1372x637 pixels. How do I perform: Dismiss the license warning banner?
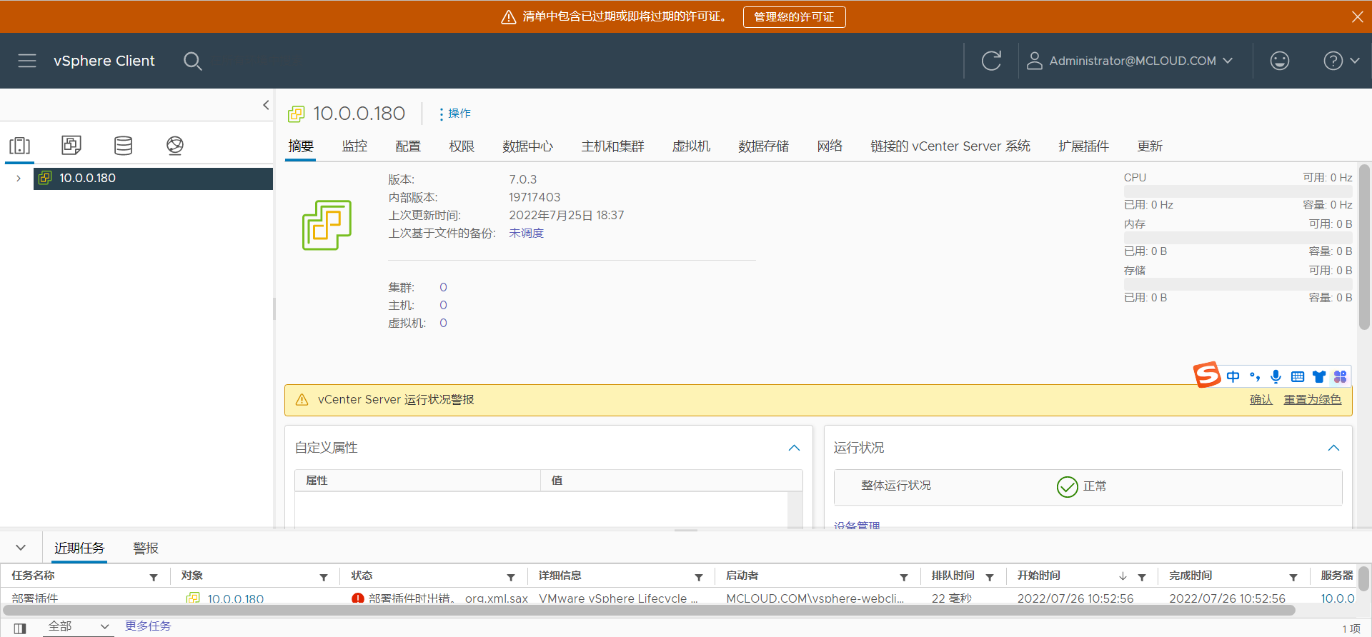1357,16
